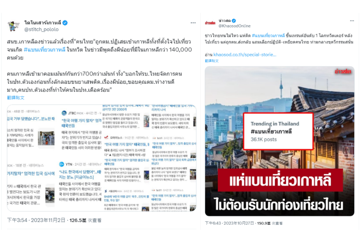Open the #แบนเที่ยวเกาหลี hashtag in left tweet
Image resolution: width=361 pixels, height=241 pixels.
pyautogui.click(x=44, y=50)
